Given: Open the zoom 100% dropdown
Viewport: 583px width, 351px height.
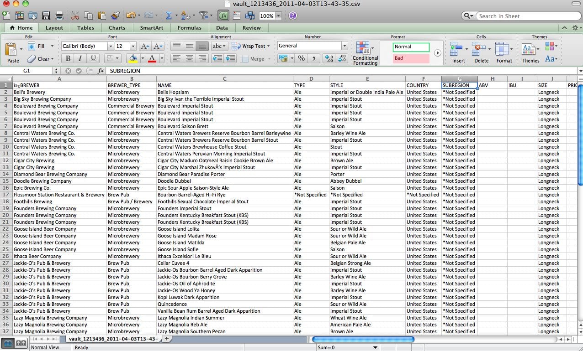Looking at the screenshot, I should 278,15.
